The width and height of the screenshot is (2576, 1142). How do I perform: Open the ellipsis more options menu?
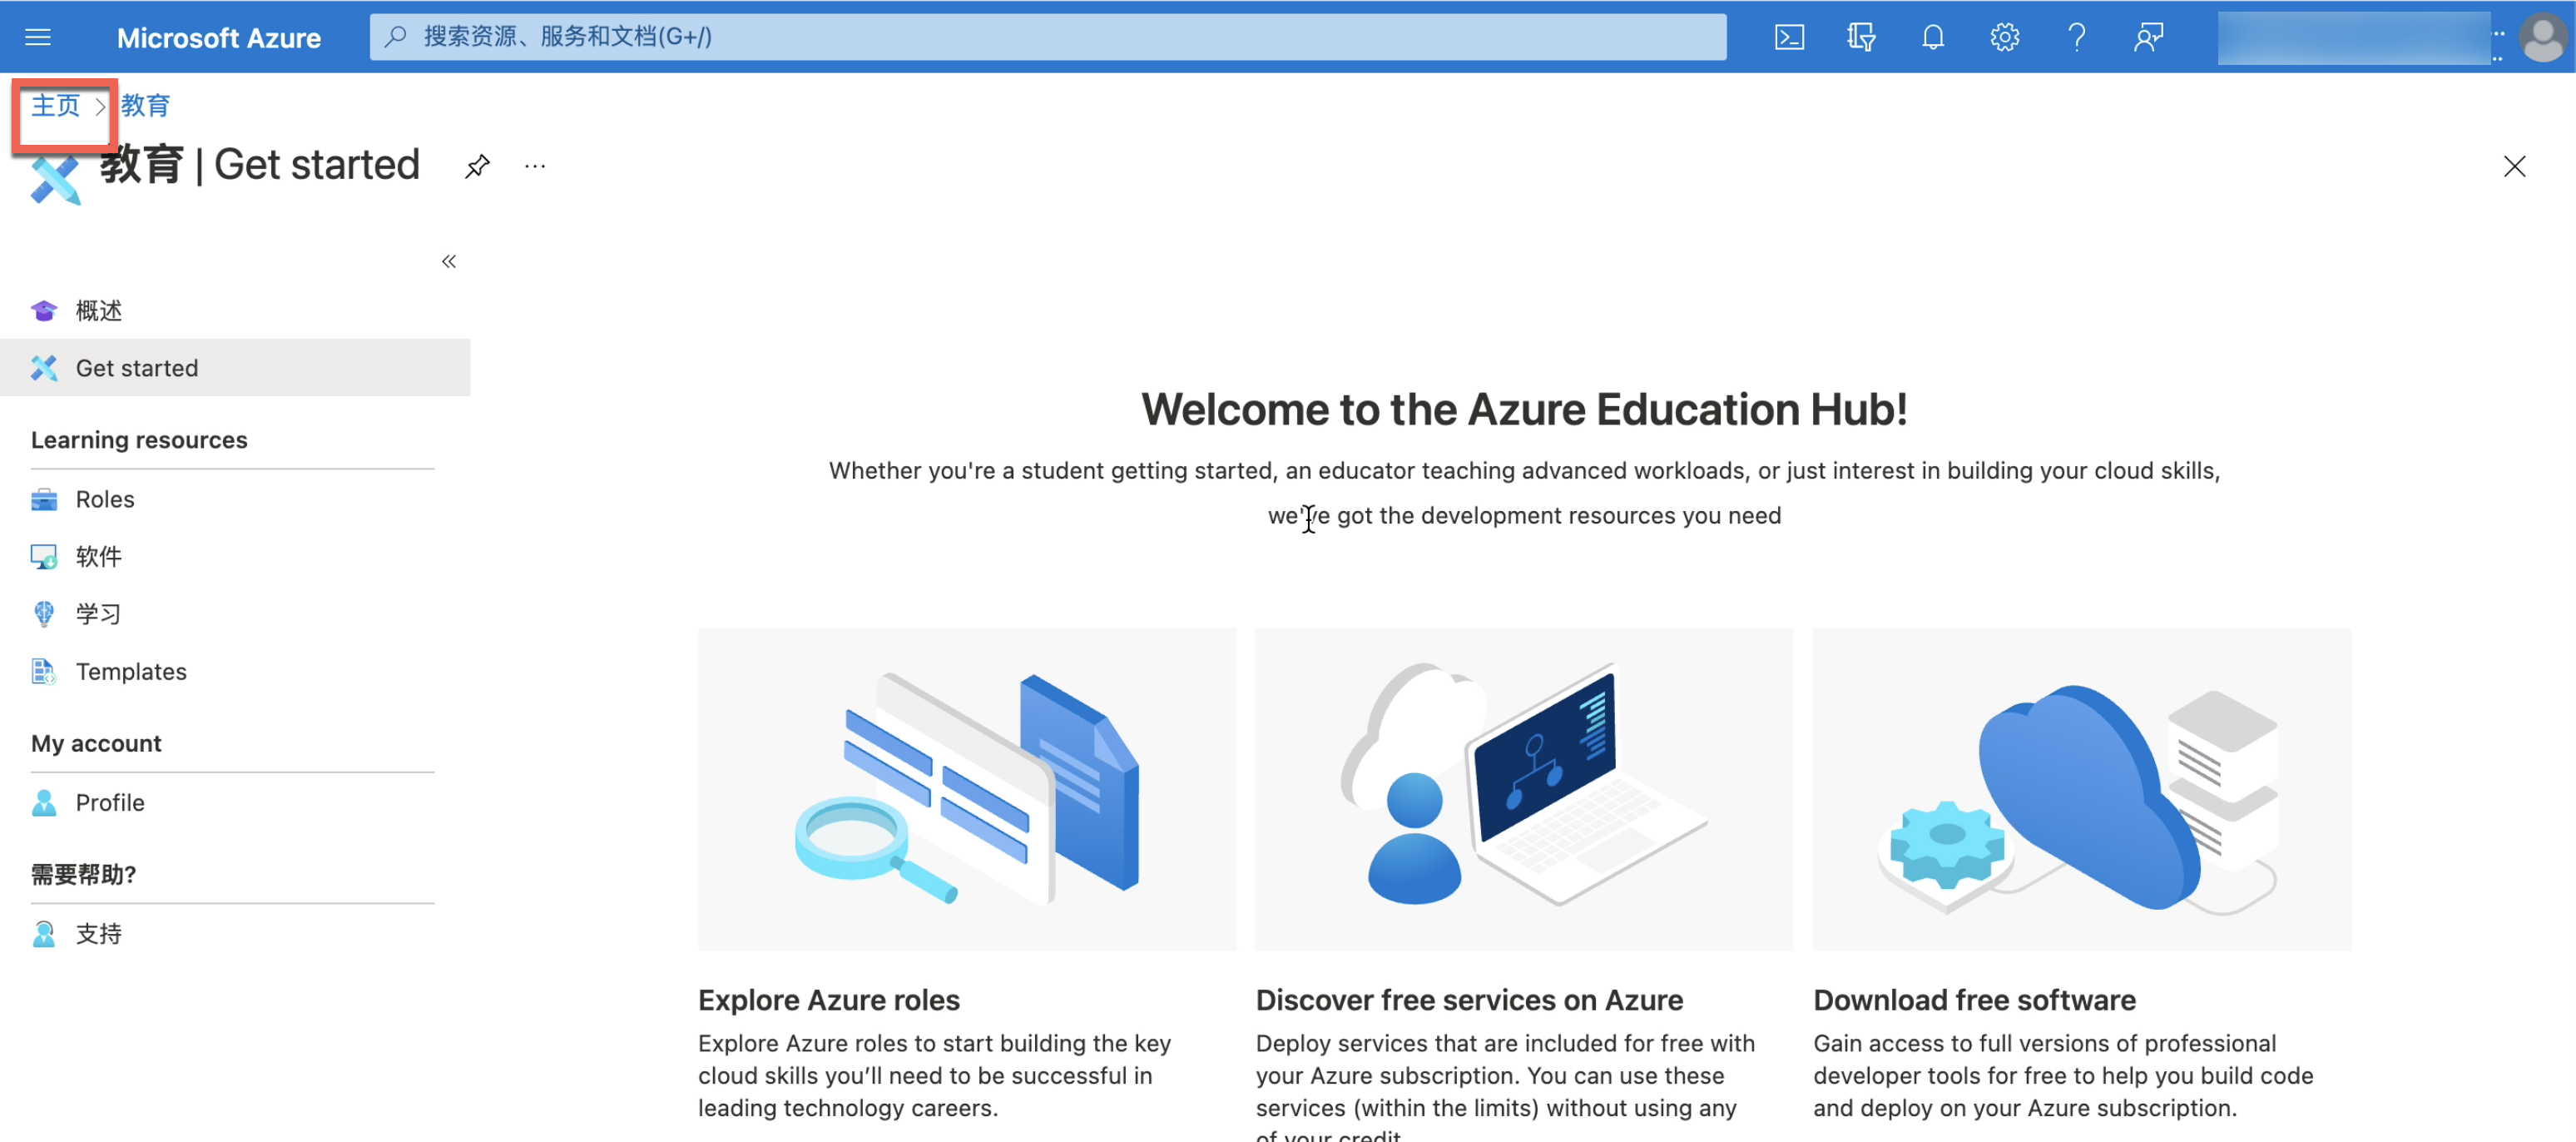point(535,166)
